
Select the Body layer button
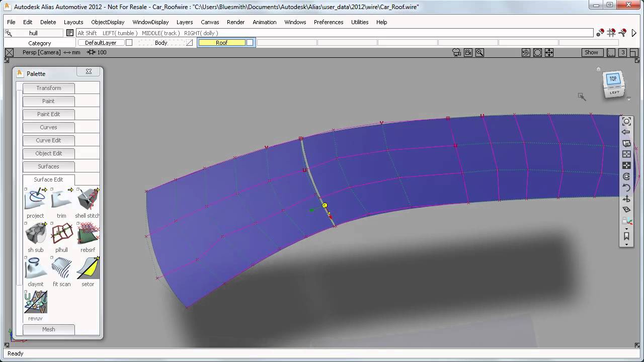pos(161,43)
